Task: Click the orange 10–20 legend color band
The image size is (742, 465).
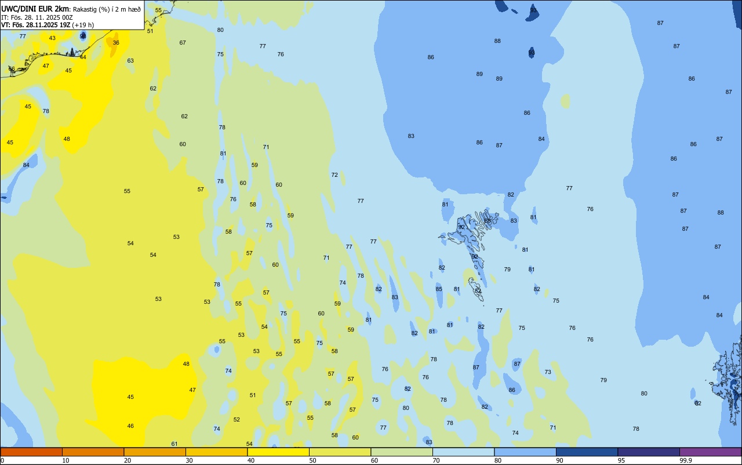Action: coord(93,452)
